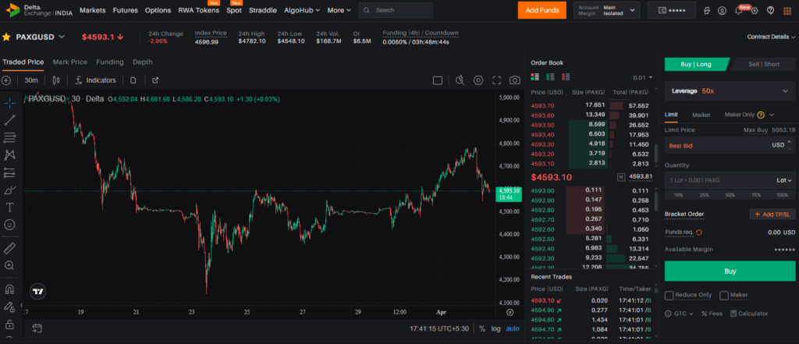The height and width of the screenshot is (344, 799).
Task: Select the brush drawing tool
Action: click(9, 190)
